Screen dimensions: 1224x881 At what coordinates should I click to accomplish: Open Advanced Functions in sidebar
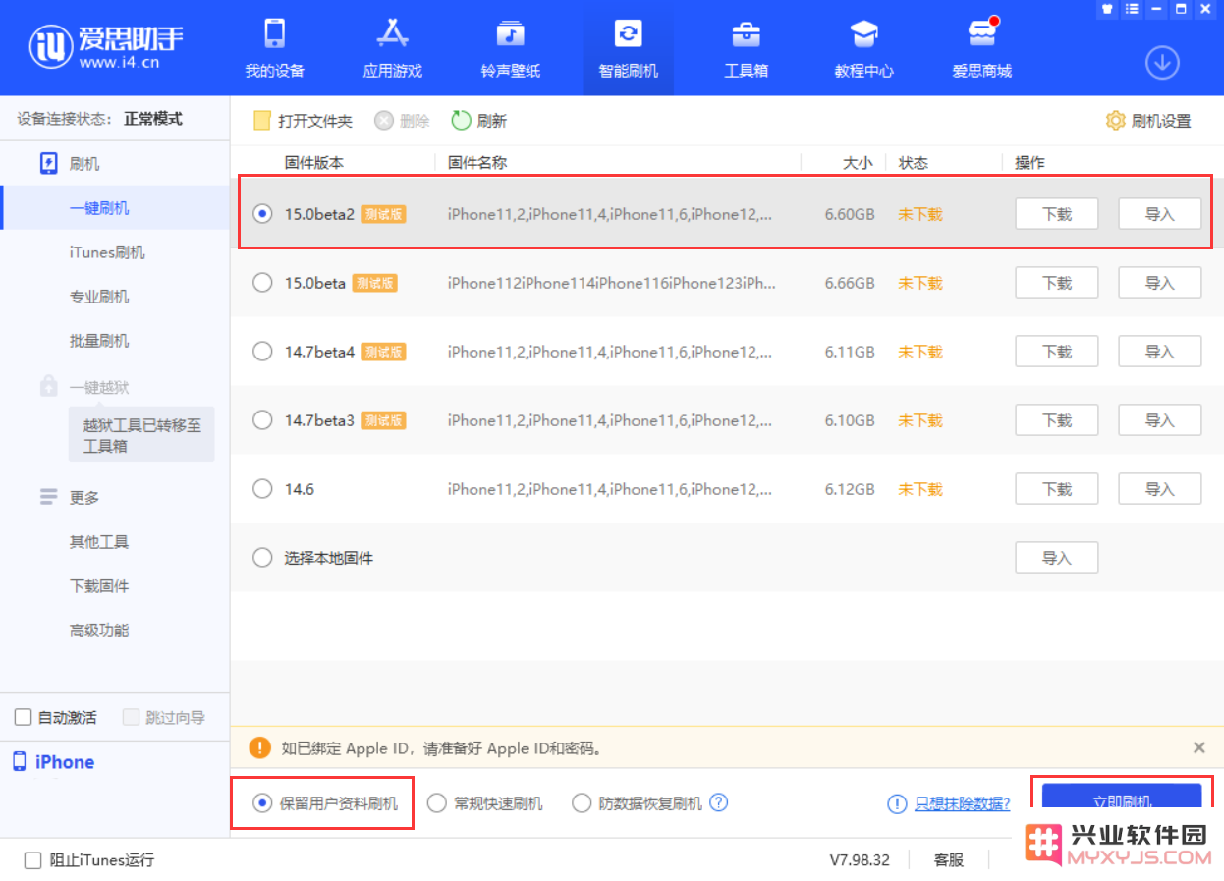pos(99,631)
